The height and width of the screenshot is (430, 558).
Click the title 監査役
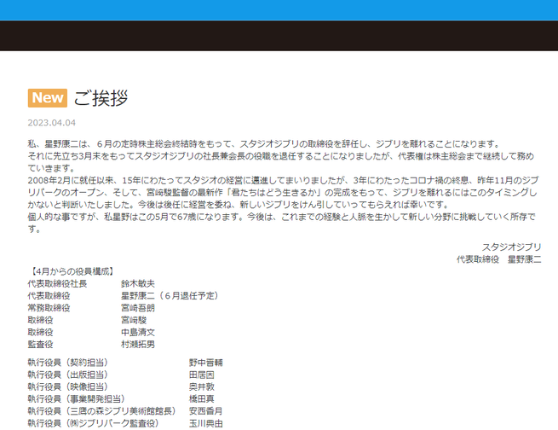(x=40, y=344)
